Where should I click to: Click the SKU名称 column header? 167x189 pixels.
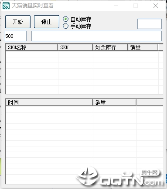click(x=31, y=47)
